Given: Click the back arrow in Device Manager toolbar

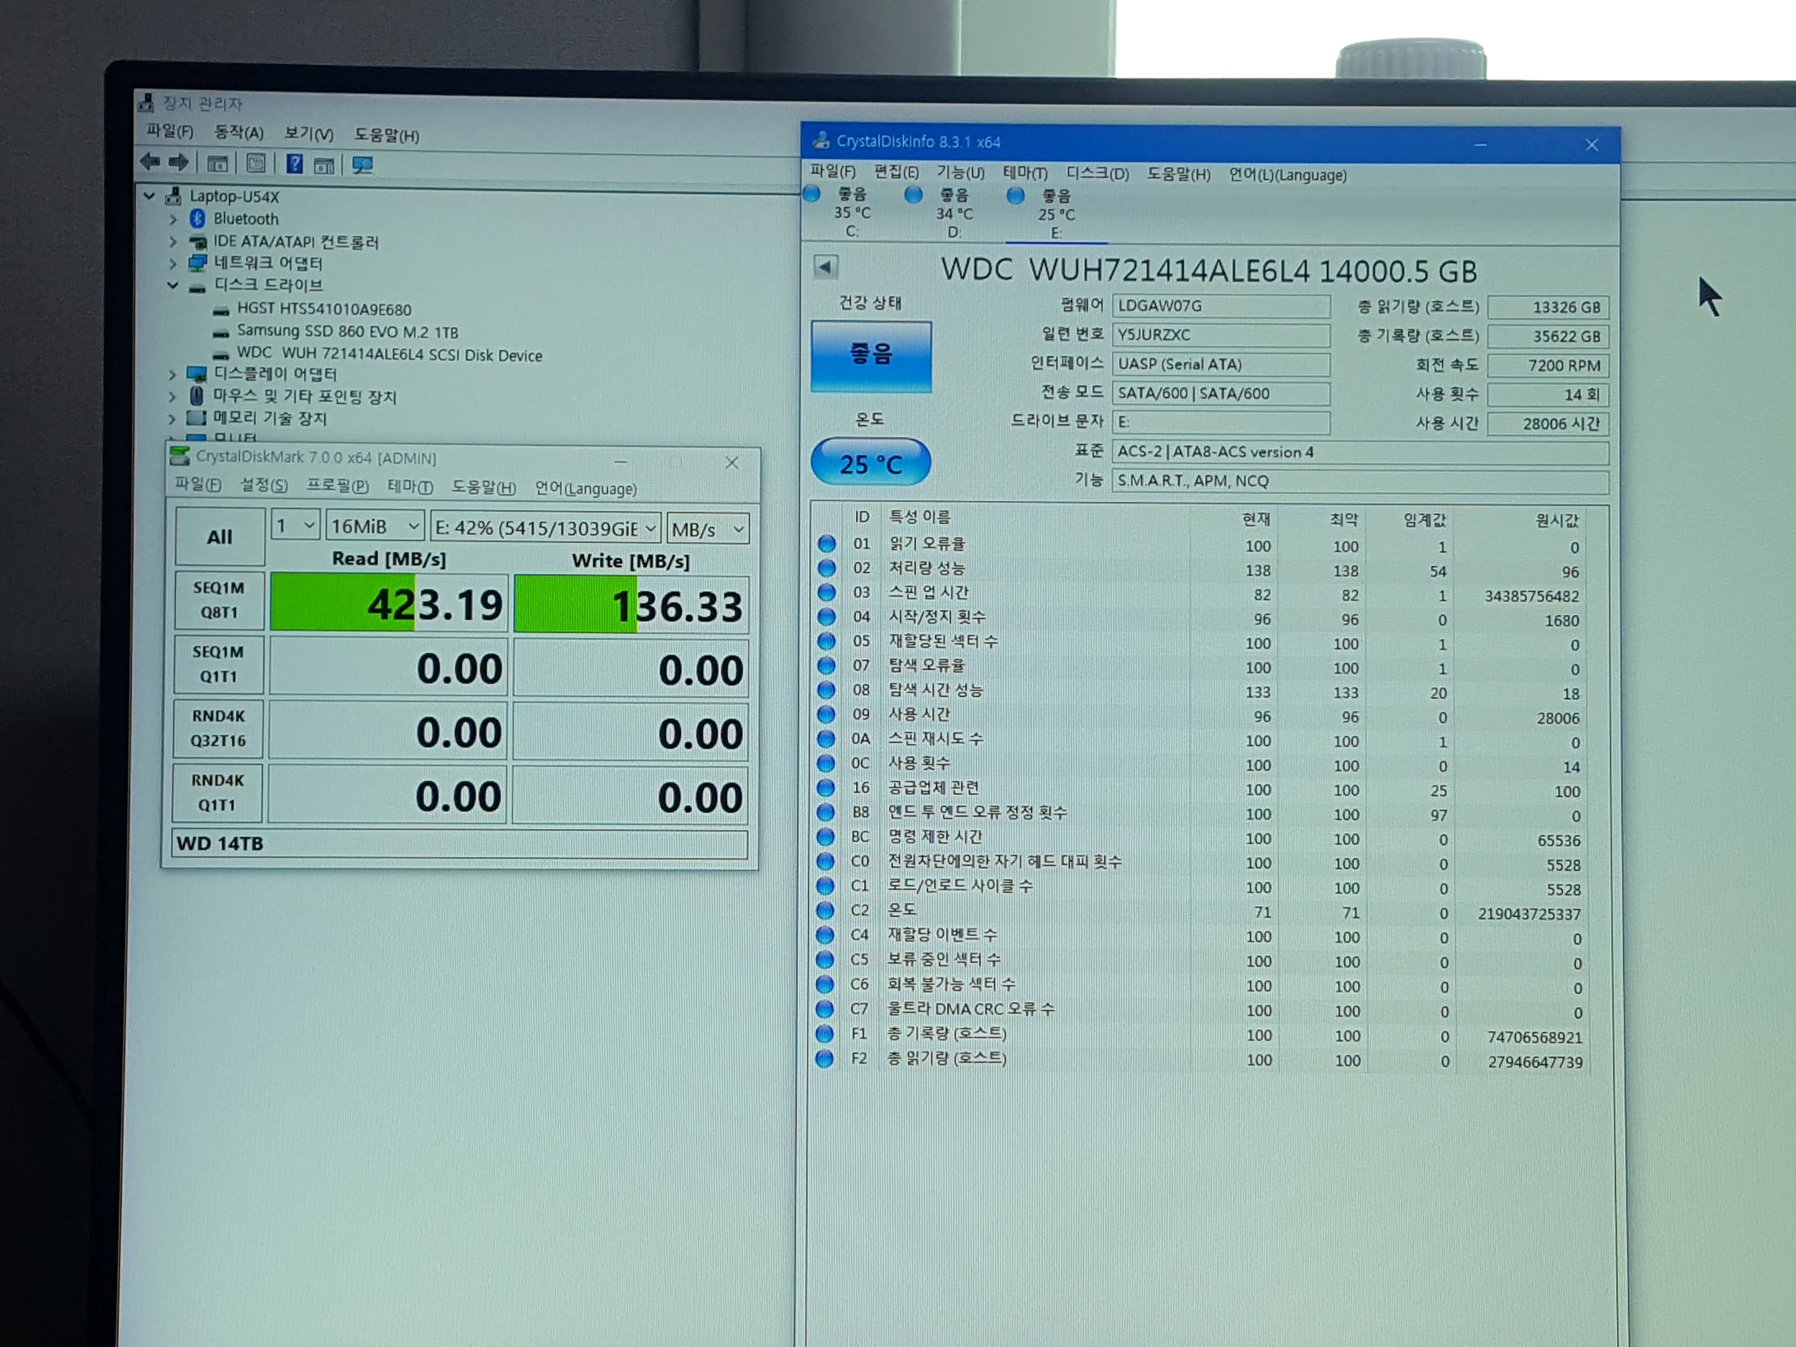Looking at the screenshot, I should tap(150, 162).
